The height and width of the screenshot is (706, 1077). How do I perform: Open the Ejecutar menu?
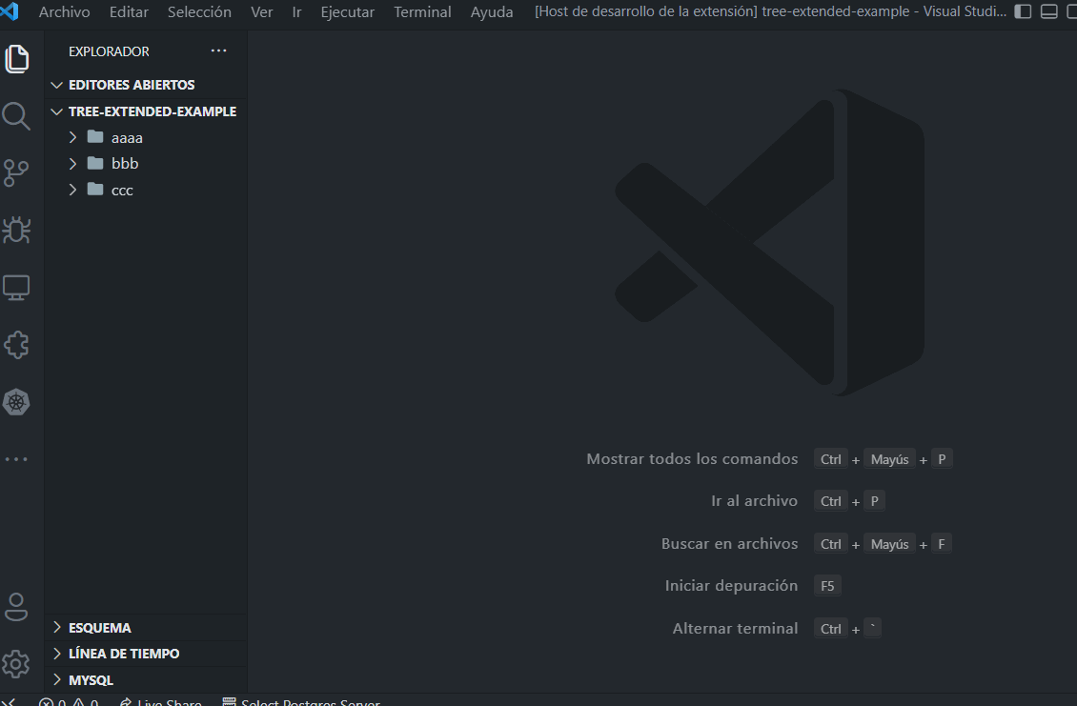pyautogui.click(x=348, y=11)
